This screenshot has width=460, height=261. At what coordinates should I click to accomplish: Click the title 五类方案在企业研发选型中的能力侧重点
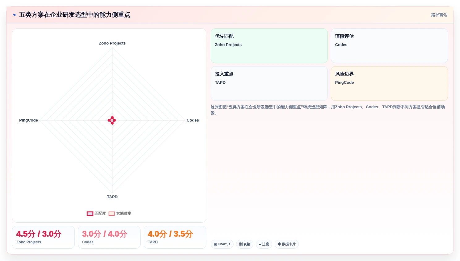(x=74, y=15)
